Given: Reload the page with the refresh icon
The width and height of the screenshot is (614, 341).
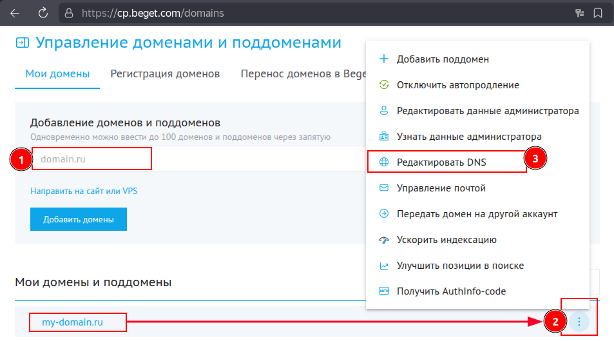Looking at the screenshot, I should click(43, 13).
